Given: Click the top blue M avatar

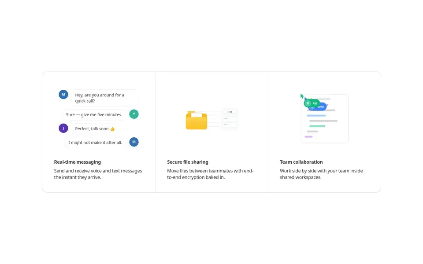Looking at the screenshot, I should 63,95.
